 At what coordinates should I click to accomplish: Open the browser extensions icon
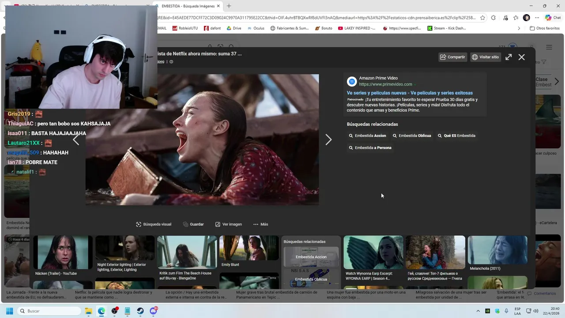[493, 18]
